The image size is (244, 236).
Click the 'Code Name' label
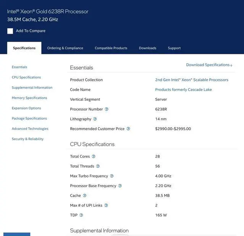tap(80, 90)
